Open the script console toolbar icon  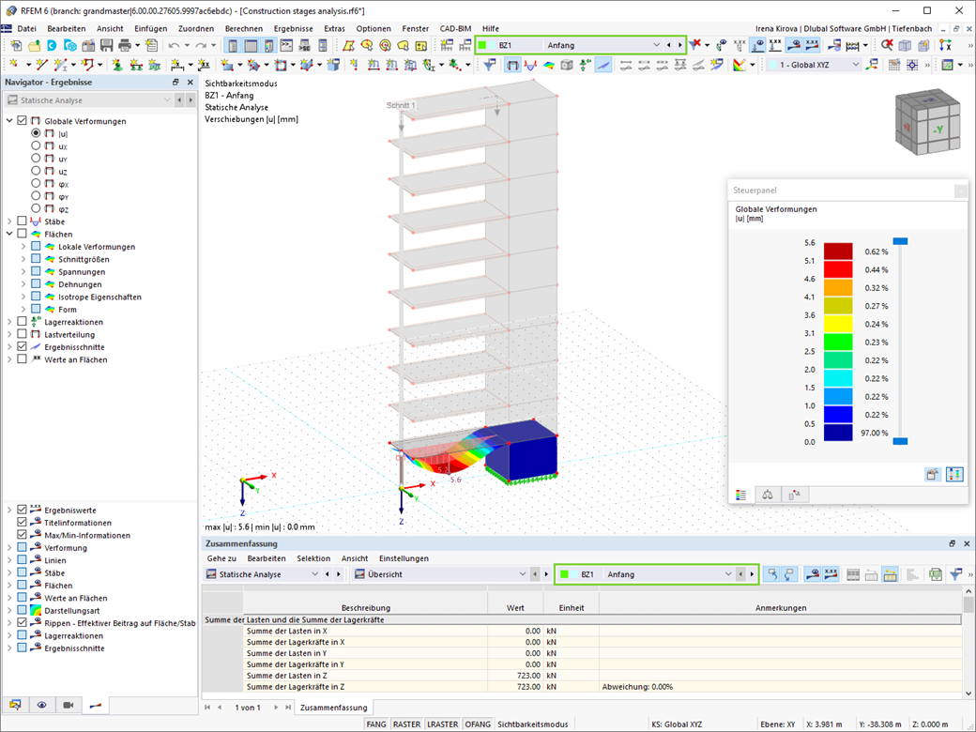pos(286,45)
